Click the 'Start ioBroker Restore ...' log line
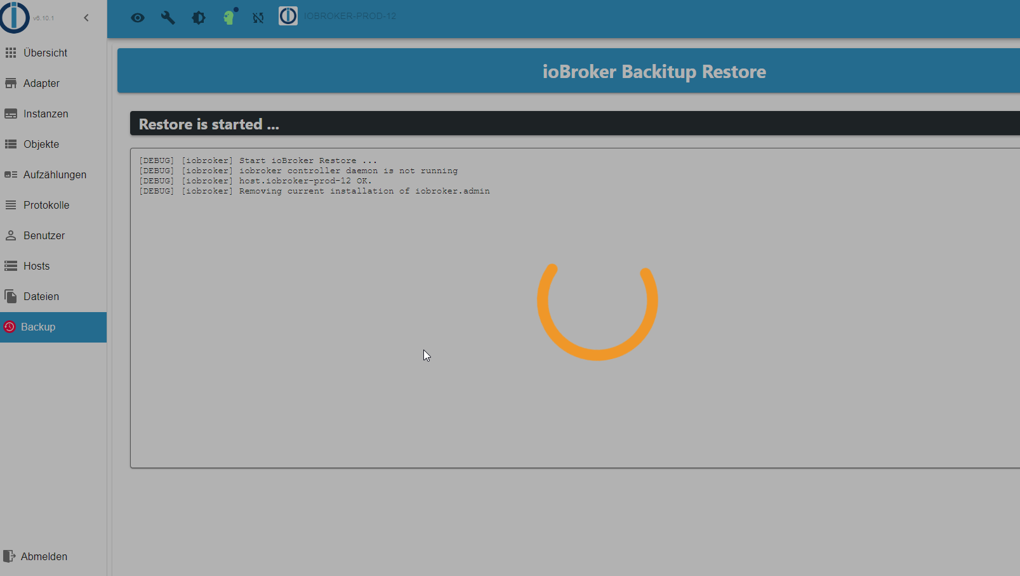This screenshot has width=1020, height=576. [x=258, y=160]
